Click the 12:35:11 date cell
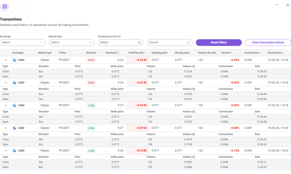 click(262, 162)
